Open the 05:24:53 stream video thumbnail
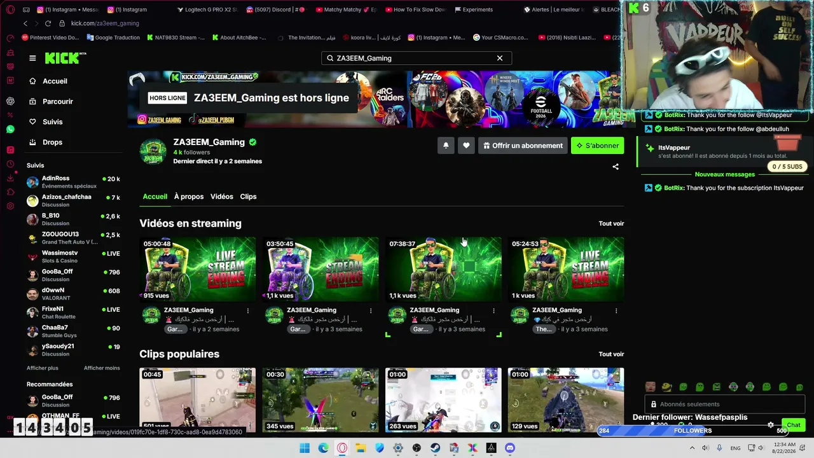Image resolution: width=814 pixels, height=458 pixels. (x=566, y=269)
